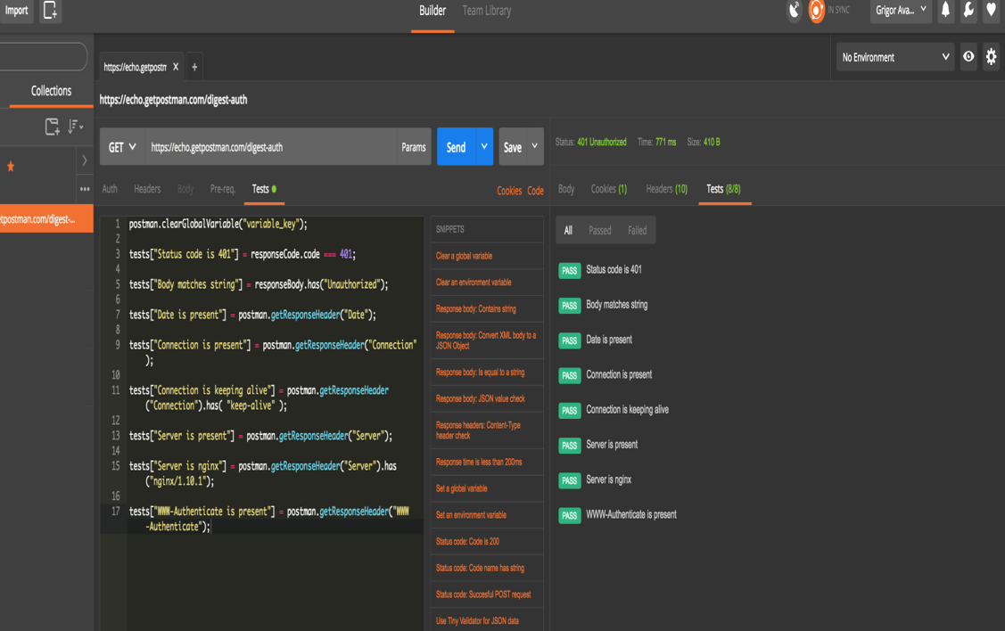This screenshot has height=631, width=1005.
Task: Filter test results to Passed
Action: [x=600, y=231]
